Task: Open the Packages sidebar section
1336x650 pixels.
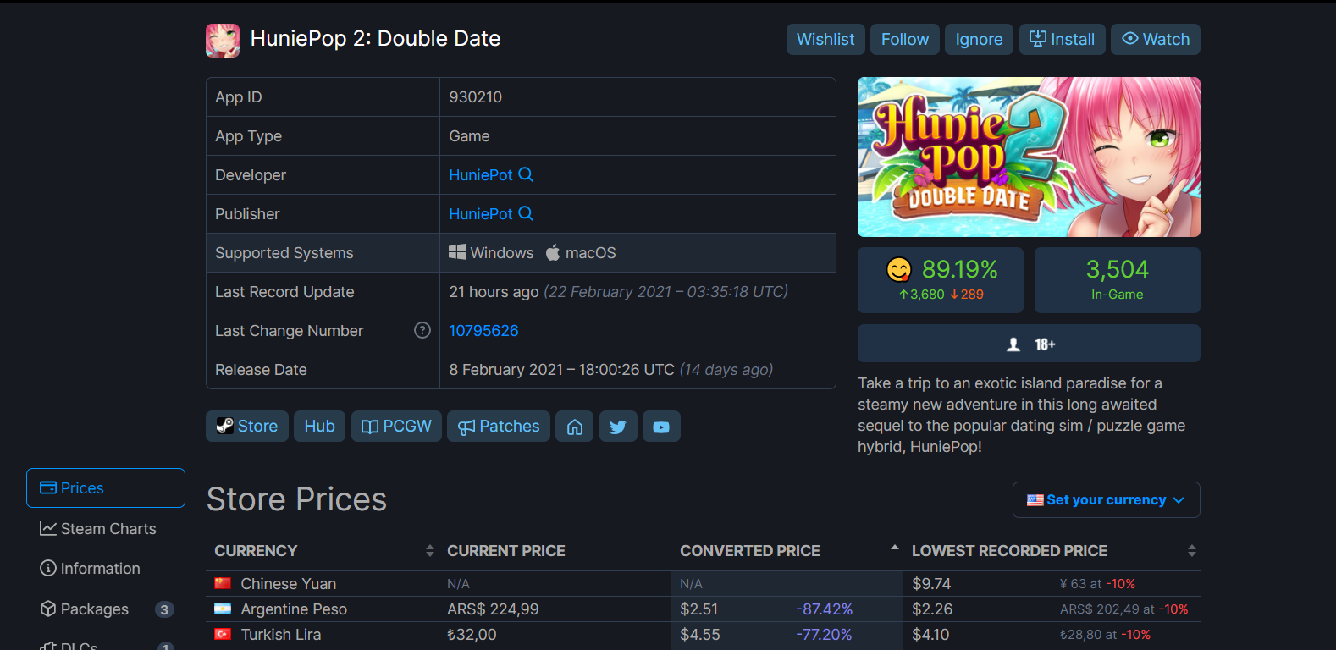Action: [x=106, y=609]
